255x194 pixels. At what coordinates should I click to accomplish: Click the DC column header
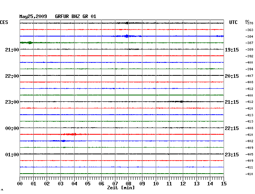pyautogui.click(x=247, y=21)
